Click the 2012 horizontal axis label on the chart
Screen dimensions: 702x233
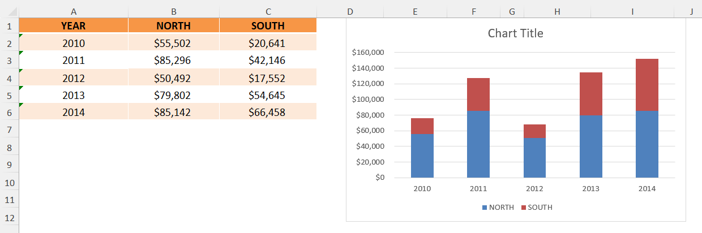534,189
